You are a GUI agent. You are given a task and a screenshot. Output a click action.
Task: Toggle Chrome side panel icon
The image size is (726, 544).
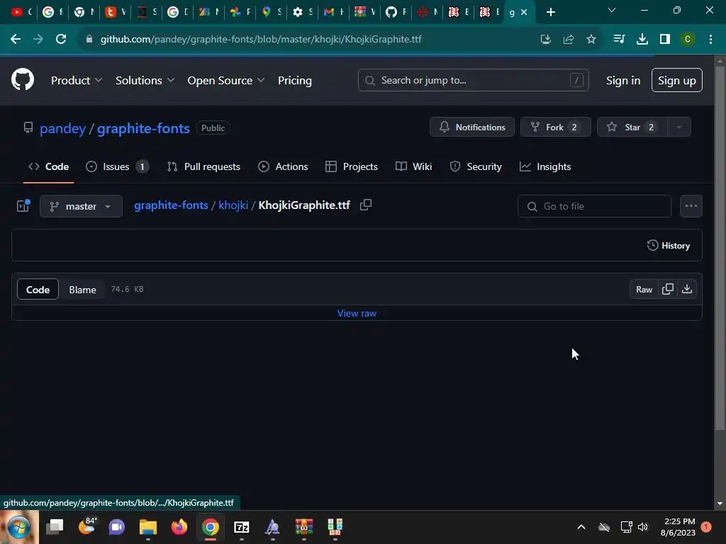(665, 40)
